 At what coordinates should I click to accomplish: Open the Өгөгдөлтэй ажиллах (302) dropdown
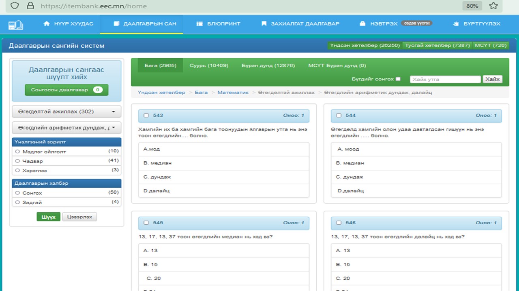[x=66, y=112]
